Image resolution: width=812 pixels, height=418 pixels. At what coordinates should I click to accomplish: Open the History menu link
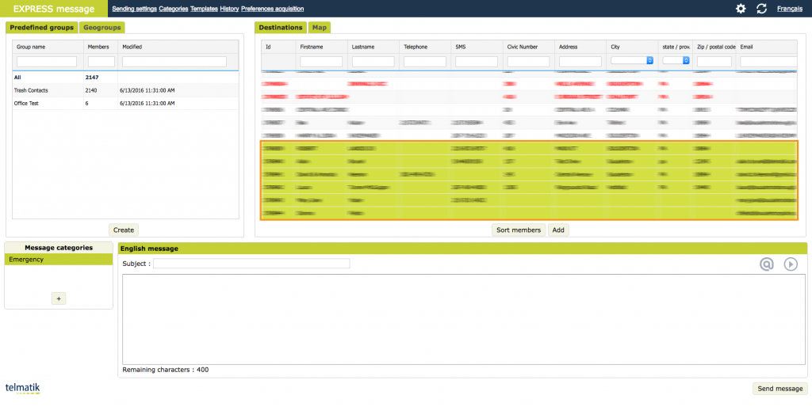229,9
